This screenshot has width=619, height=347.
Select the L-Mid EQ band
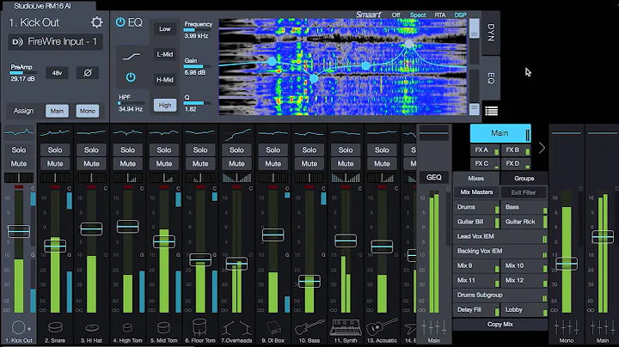[x=165, y=54]
